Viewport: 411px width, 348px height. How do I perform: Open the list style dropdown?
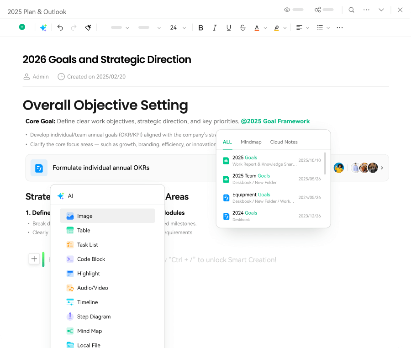click(x=323, y=27)
